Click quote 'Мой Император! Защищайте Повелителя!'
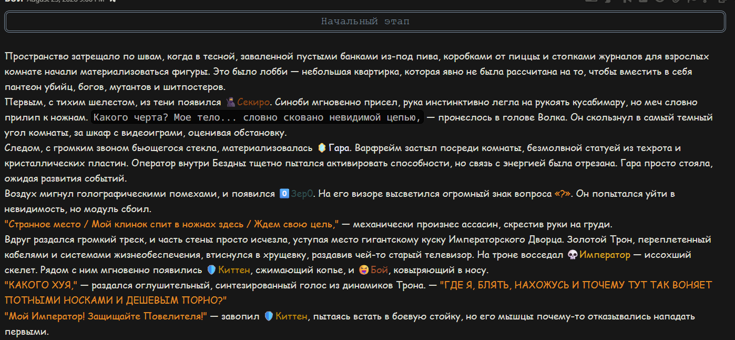The width and height of the screenshot is (735, 340). 106,316
